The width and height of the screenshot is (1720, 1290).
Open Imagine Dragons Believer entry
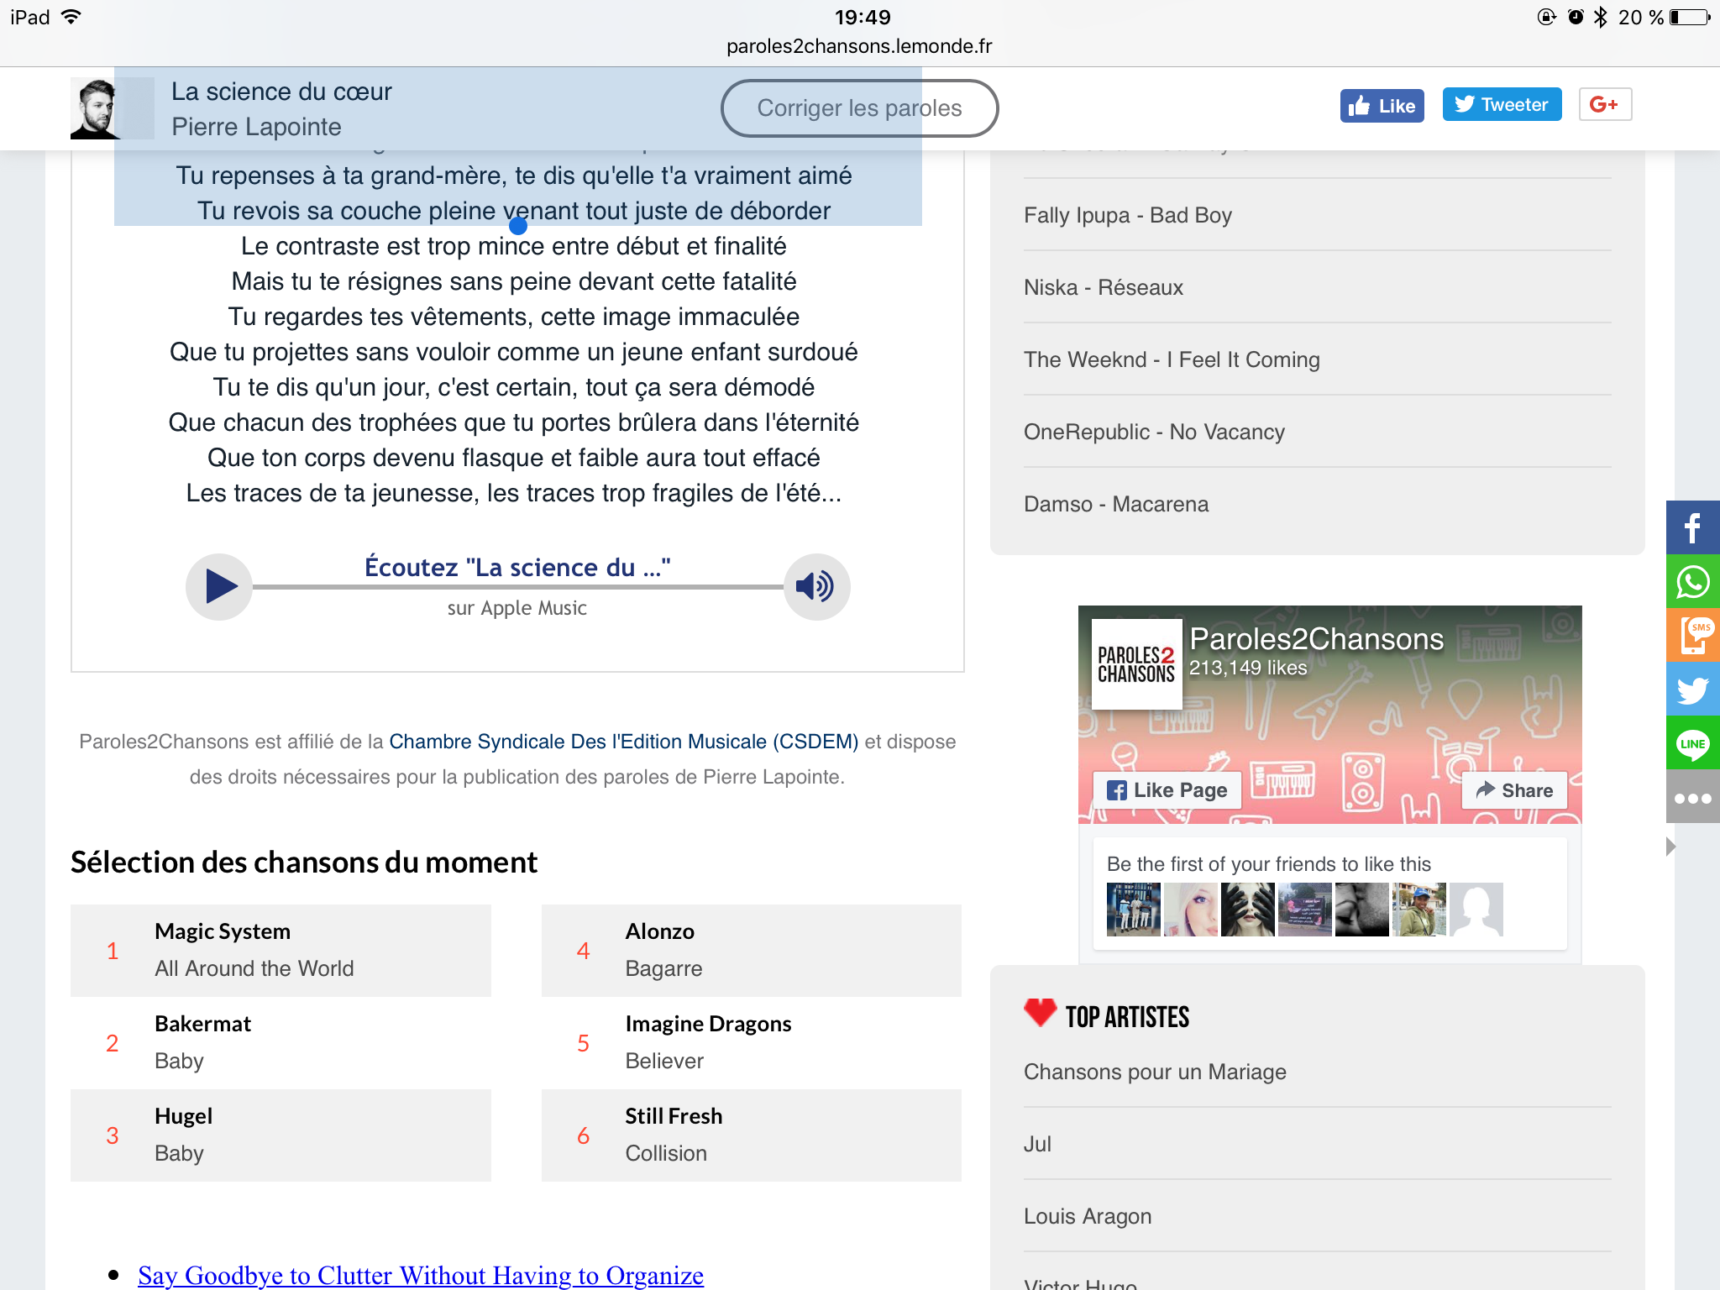[752, 1043]
